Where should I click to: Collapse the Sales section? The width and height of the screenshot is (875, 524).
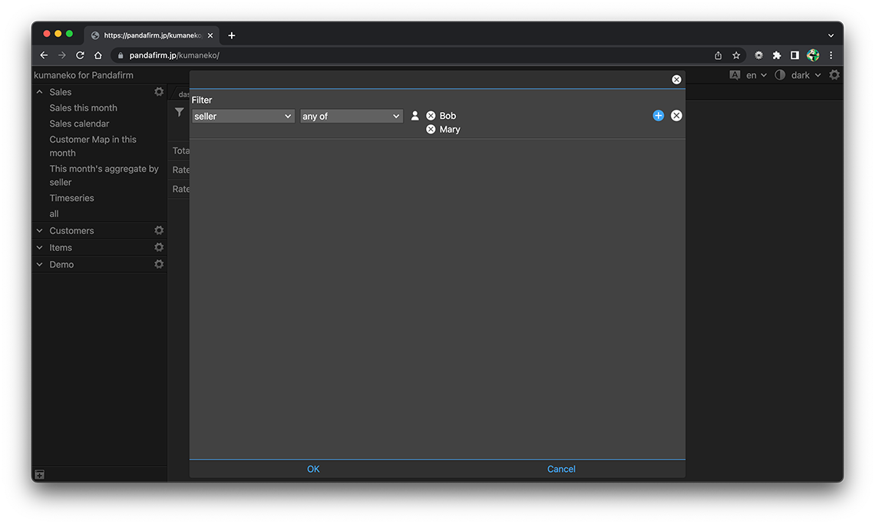40,92
